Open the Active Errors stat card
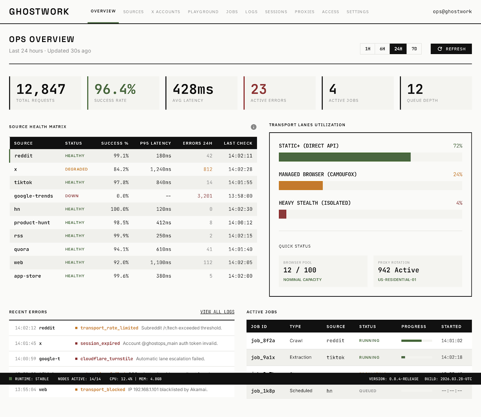This screenshot has height=417, width=481. 279,93
